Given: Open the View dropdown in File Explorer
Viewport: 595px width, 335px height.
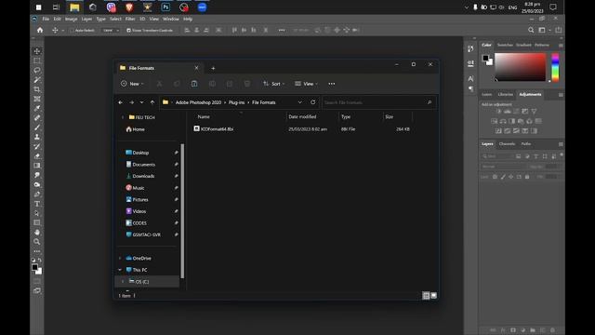Looking at the screenshot, I should click(x=306, y=84).
